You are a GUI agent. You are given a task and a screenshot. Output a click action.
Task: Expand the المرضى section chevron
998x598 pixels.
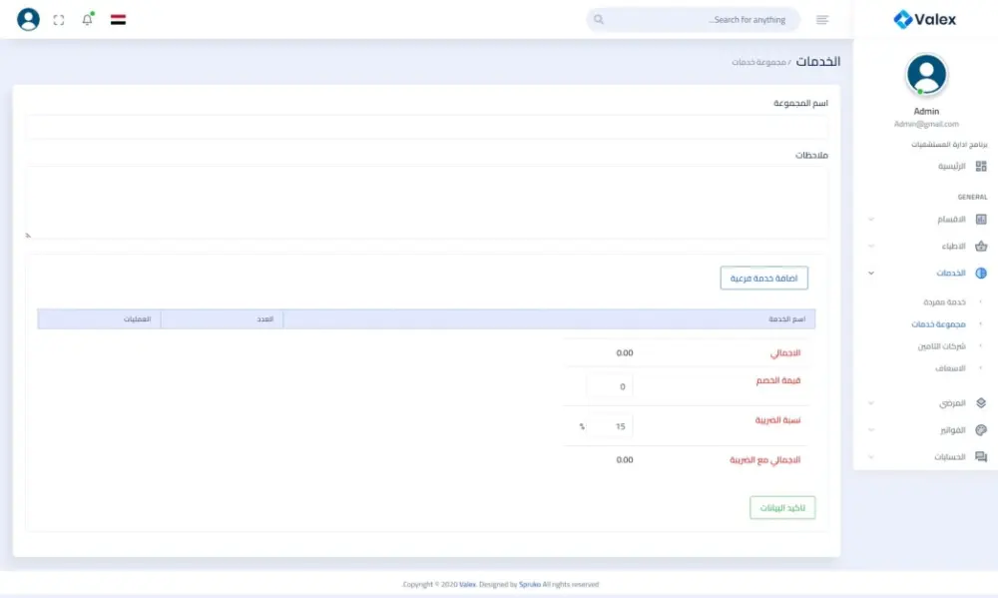870,403
